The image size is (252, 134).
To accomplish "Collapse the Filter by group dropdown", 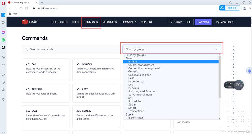I will pos(172,49).
